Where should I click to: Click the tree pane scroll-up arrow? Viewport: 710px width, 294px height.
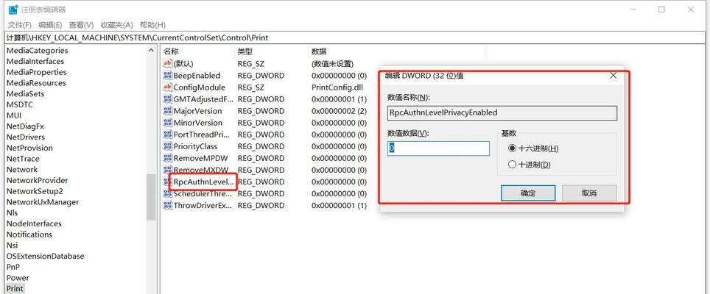pos(151,51)
